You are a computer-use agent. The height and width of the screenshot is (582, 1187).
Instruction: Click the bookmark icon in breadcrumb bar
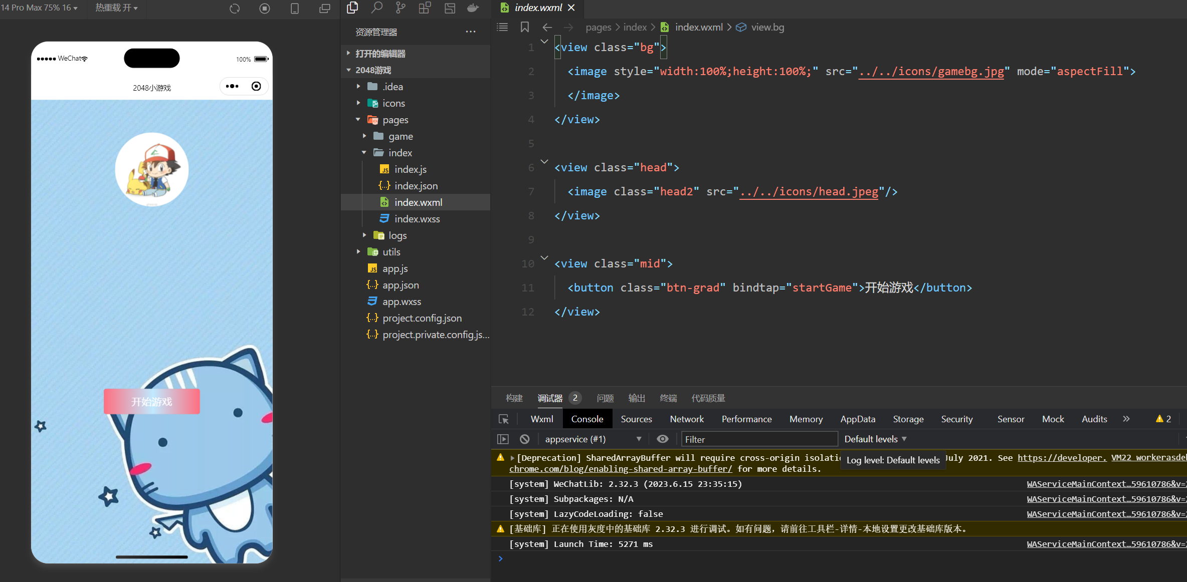pos(525,27)
